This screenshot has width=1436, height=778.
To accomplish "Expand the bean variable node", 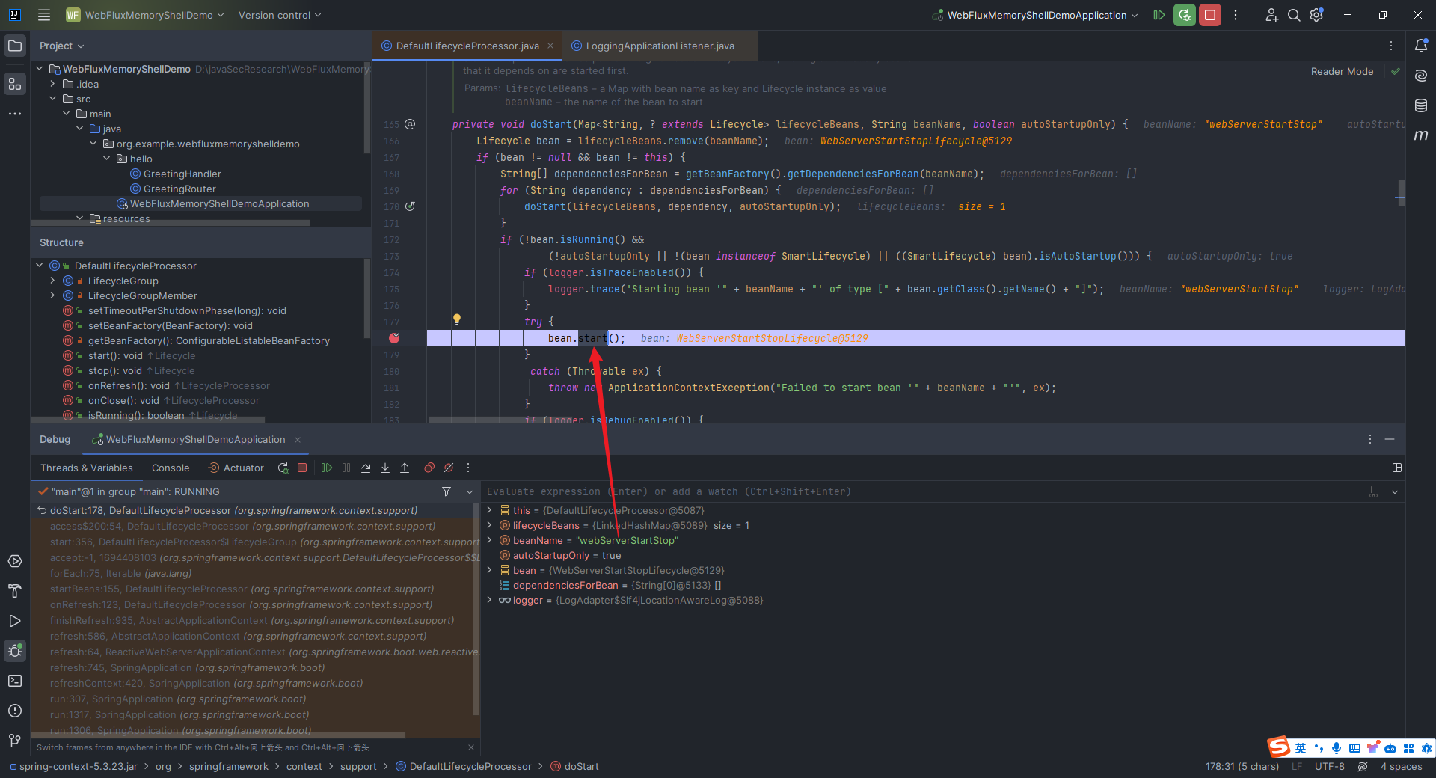I will click(489, 570).
